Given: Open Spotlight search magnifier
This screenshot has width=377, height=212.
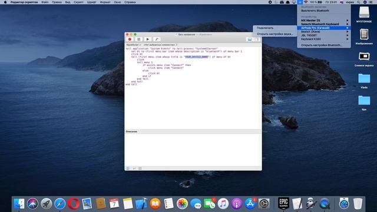Looking at the screenshot, I should [359, 2].
